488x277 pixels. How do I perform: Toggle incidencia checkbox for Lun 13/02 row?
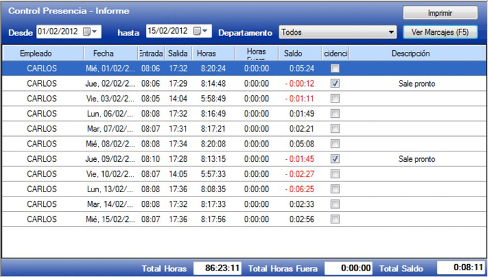pos(335,189)
